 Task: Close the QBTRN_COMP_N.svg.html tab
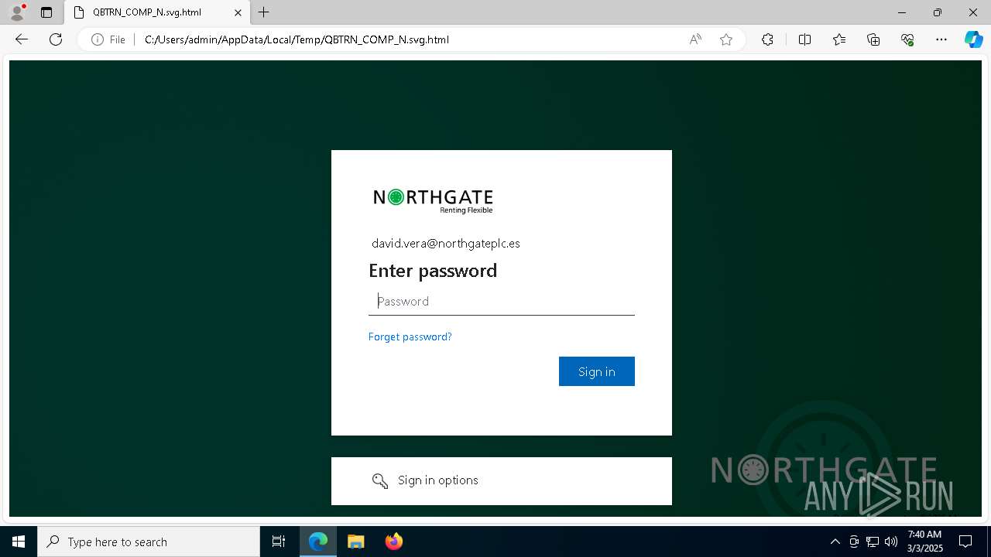(238, 12)
